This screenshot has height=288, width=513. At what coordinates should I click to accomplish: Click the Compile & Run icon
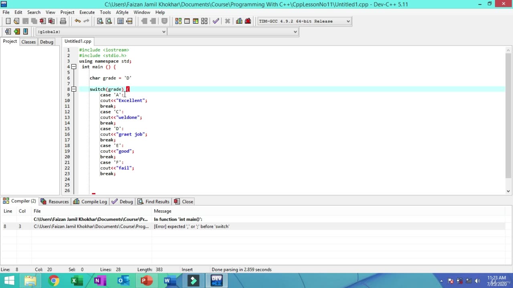(196, 21)
